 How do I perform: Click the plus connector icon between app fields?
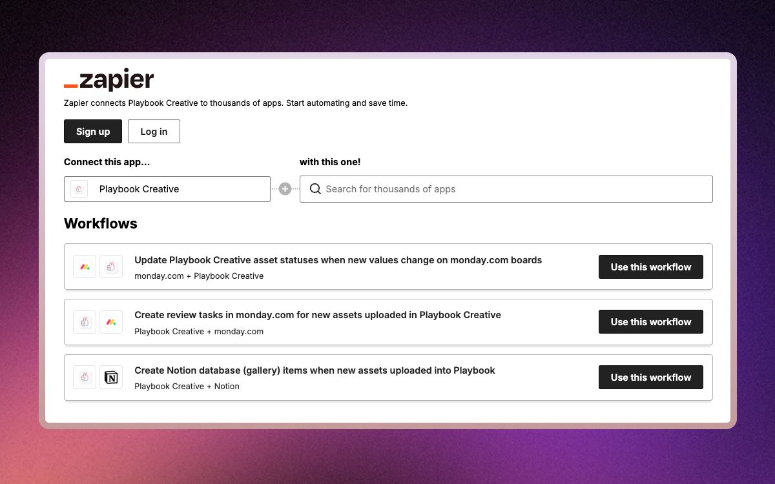[x=285, y=189]
